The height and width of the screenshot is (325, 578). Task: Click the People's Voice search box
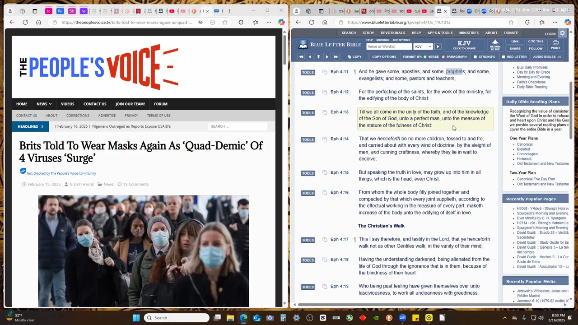pyautogui.click(x=238, y=126)
